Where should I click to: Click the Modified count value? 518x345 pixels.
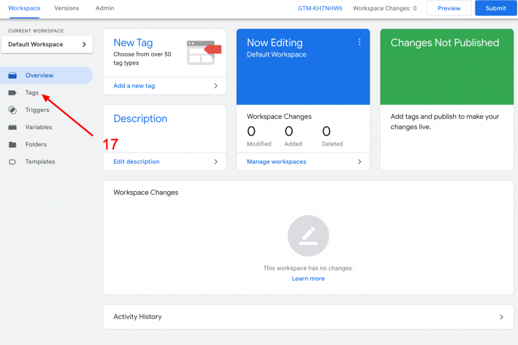(x=251, y=131)
